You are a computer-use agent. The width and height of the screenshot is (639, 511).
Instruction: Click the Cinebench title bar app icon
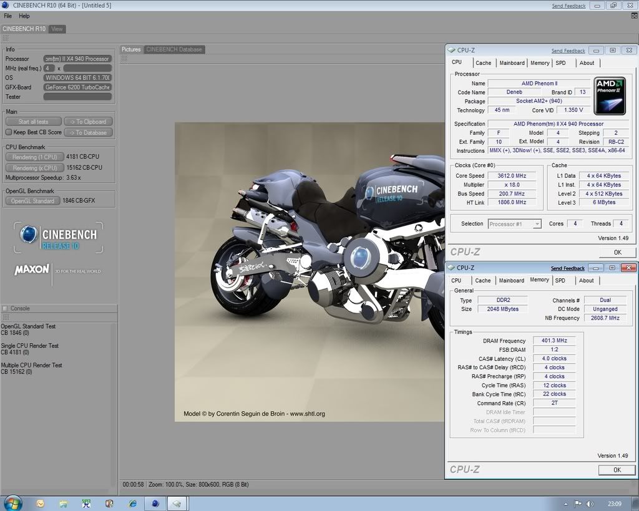point(5,5)
